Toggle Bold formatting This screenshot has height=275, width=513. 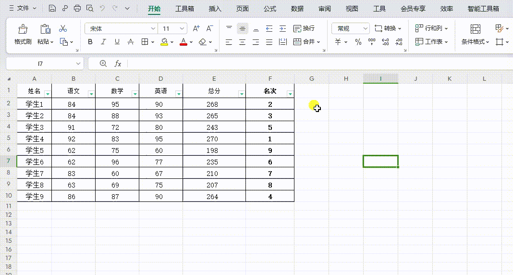click(90, 42)
